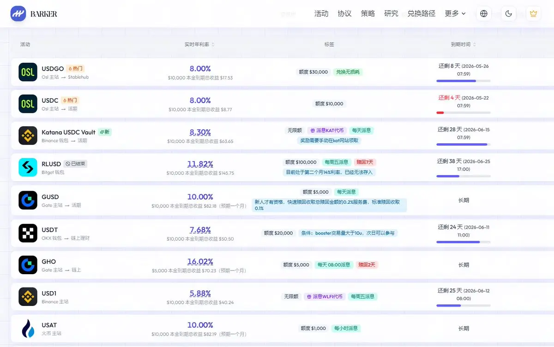Screen dimensions: 554x347
Task: Click the 兑换无损耗 tag
Action: (348, 72)
